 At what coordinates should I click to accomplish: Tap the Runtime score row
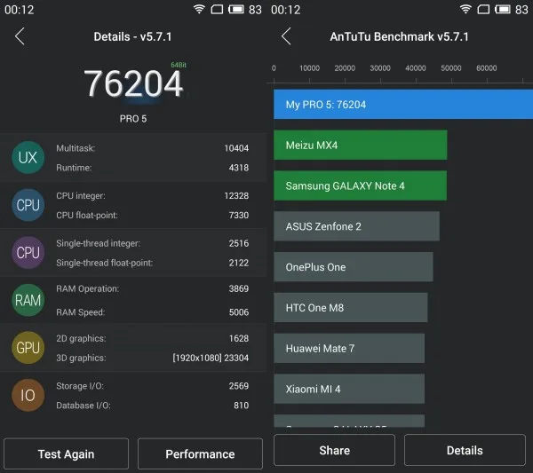(152, 168)
